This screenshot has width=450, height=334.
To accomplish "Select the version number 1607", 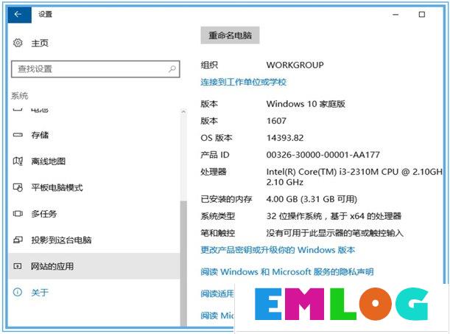I will pyautogui.click(x=276, y=121).
